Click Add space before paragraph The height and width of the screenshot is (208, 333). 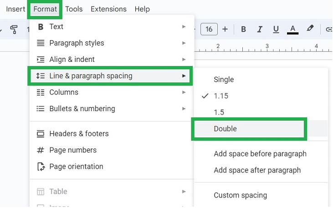pyautogui.click(x=260, y=154)
